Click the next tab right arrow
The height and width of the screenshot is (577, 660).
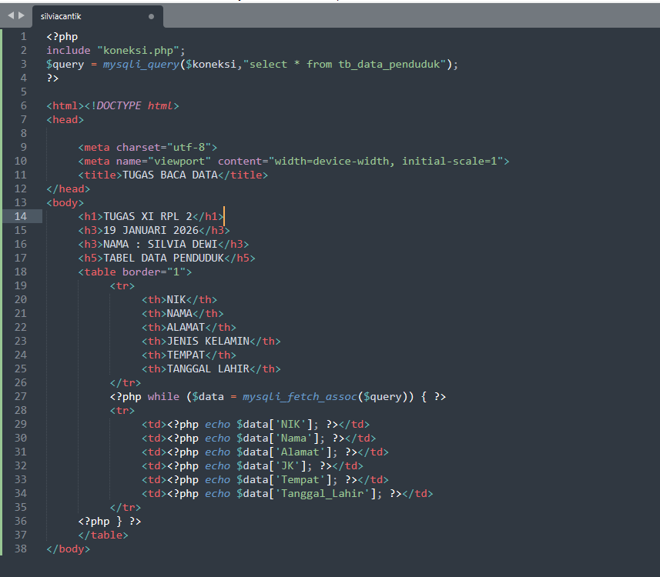click(22, 15)
